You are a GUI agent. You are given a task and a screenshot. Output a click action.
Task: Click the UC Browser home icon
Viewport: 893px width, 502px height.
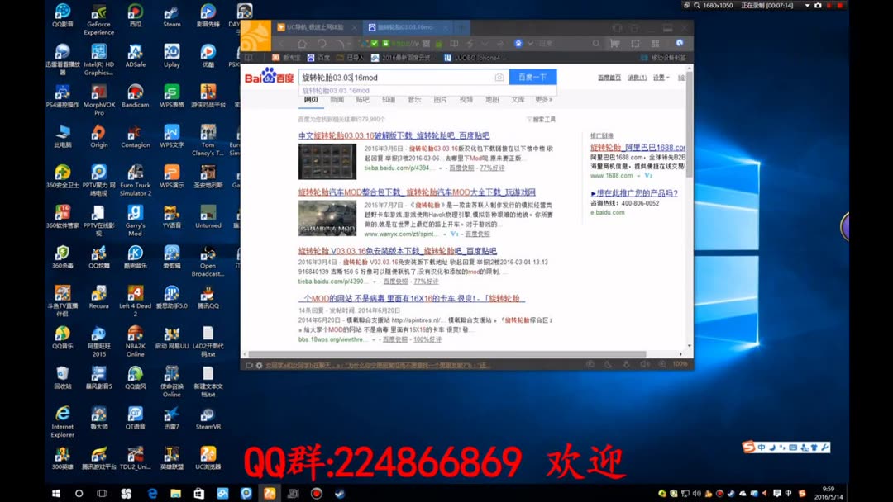[x=303, y=43]
